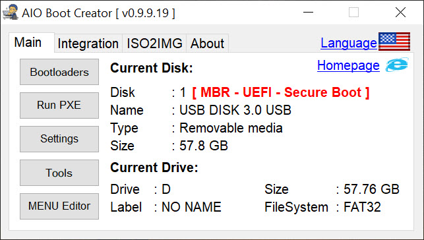The height and width of the screenshot is (240, 424).
Task: Click the AIO Boot app icon in title bar
Action: click(x=11, y=12)
